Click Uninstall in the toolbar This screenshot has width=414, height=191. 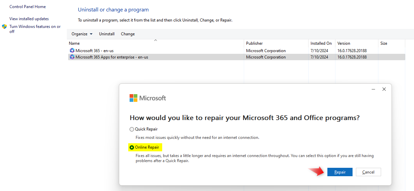[x=107, y=34]
